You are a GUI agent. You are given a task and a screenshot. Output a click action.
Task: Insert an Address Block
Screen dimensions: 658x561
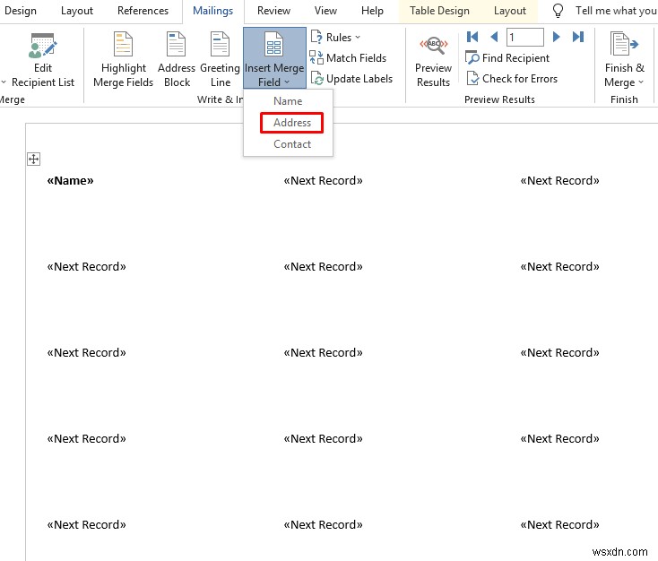tap(177, 61)
